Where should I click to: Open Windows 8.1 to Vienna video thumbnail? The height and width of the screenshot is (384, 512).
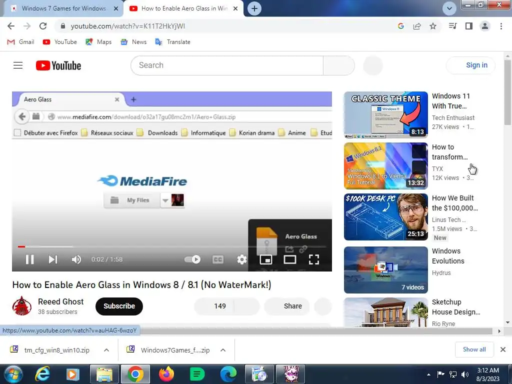tap(385, 165)
